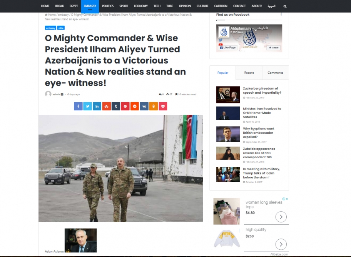Click the Share button on Facebook widget
The width and height of the screenshot is (351, 257).
point(274,48)
